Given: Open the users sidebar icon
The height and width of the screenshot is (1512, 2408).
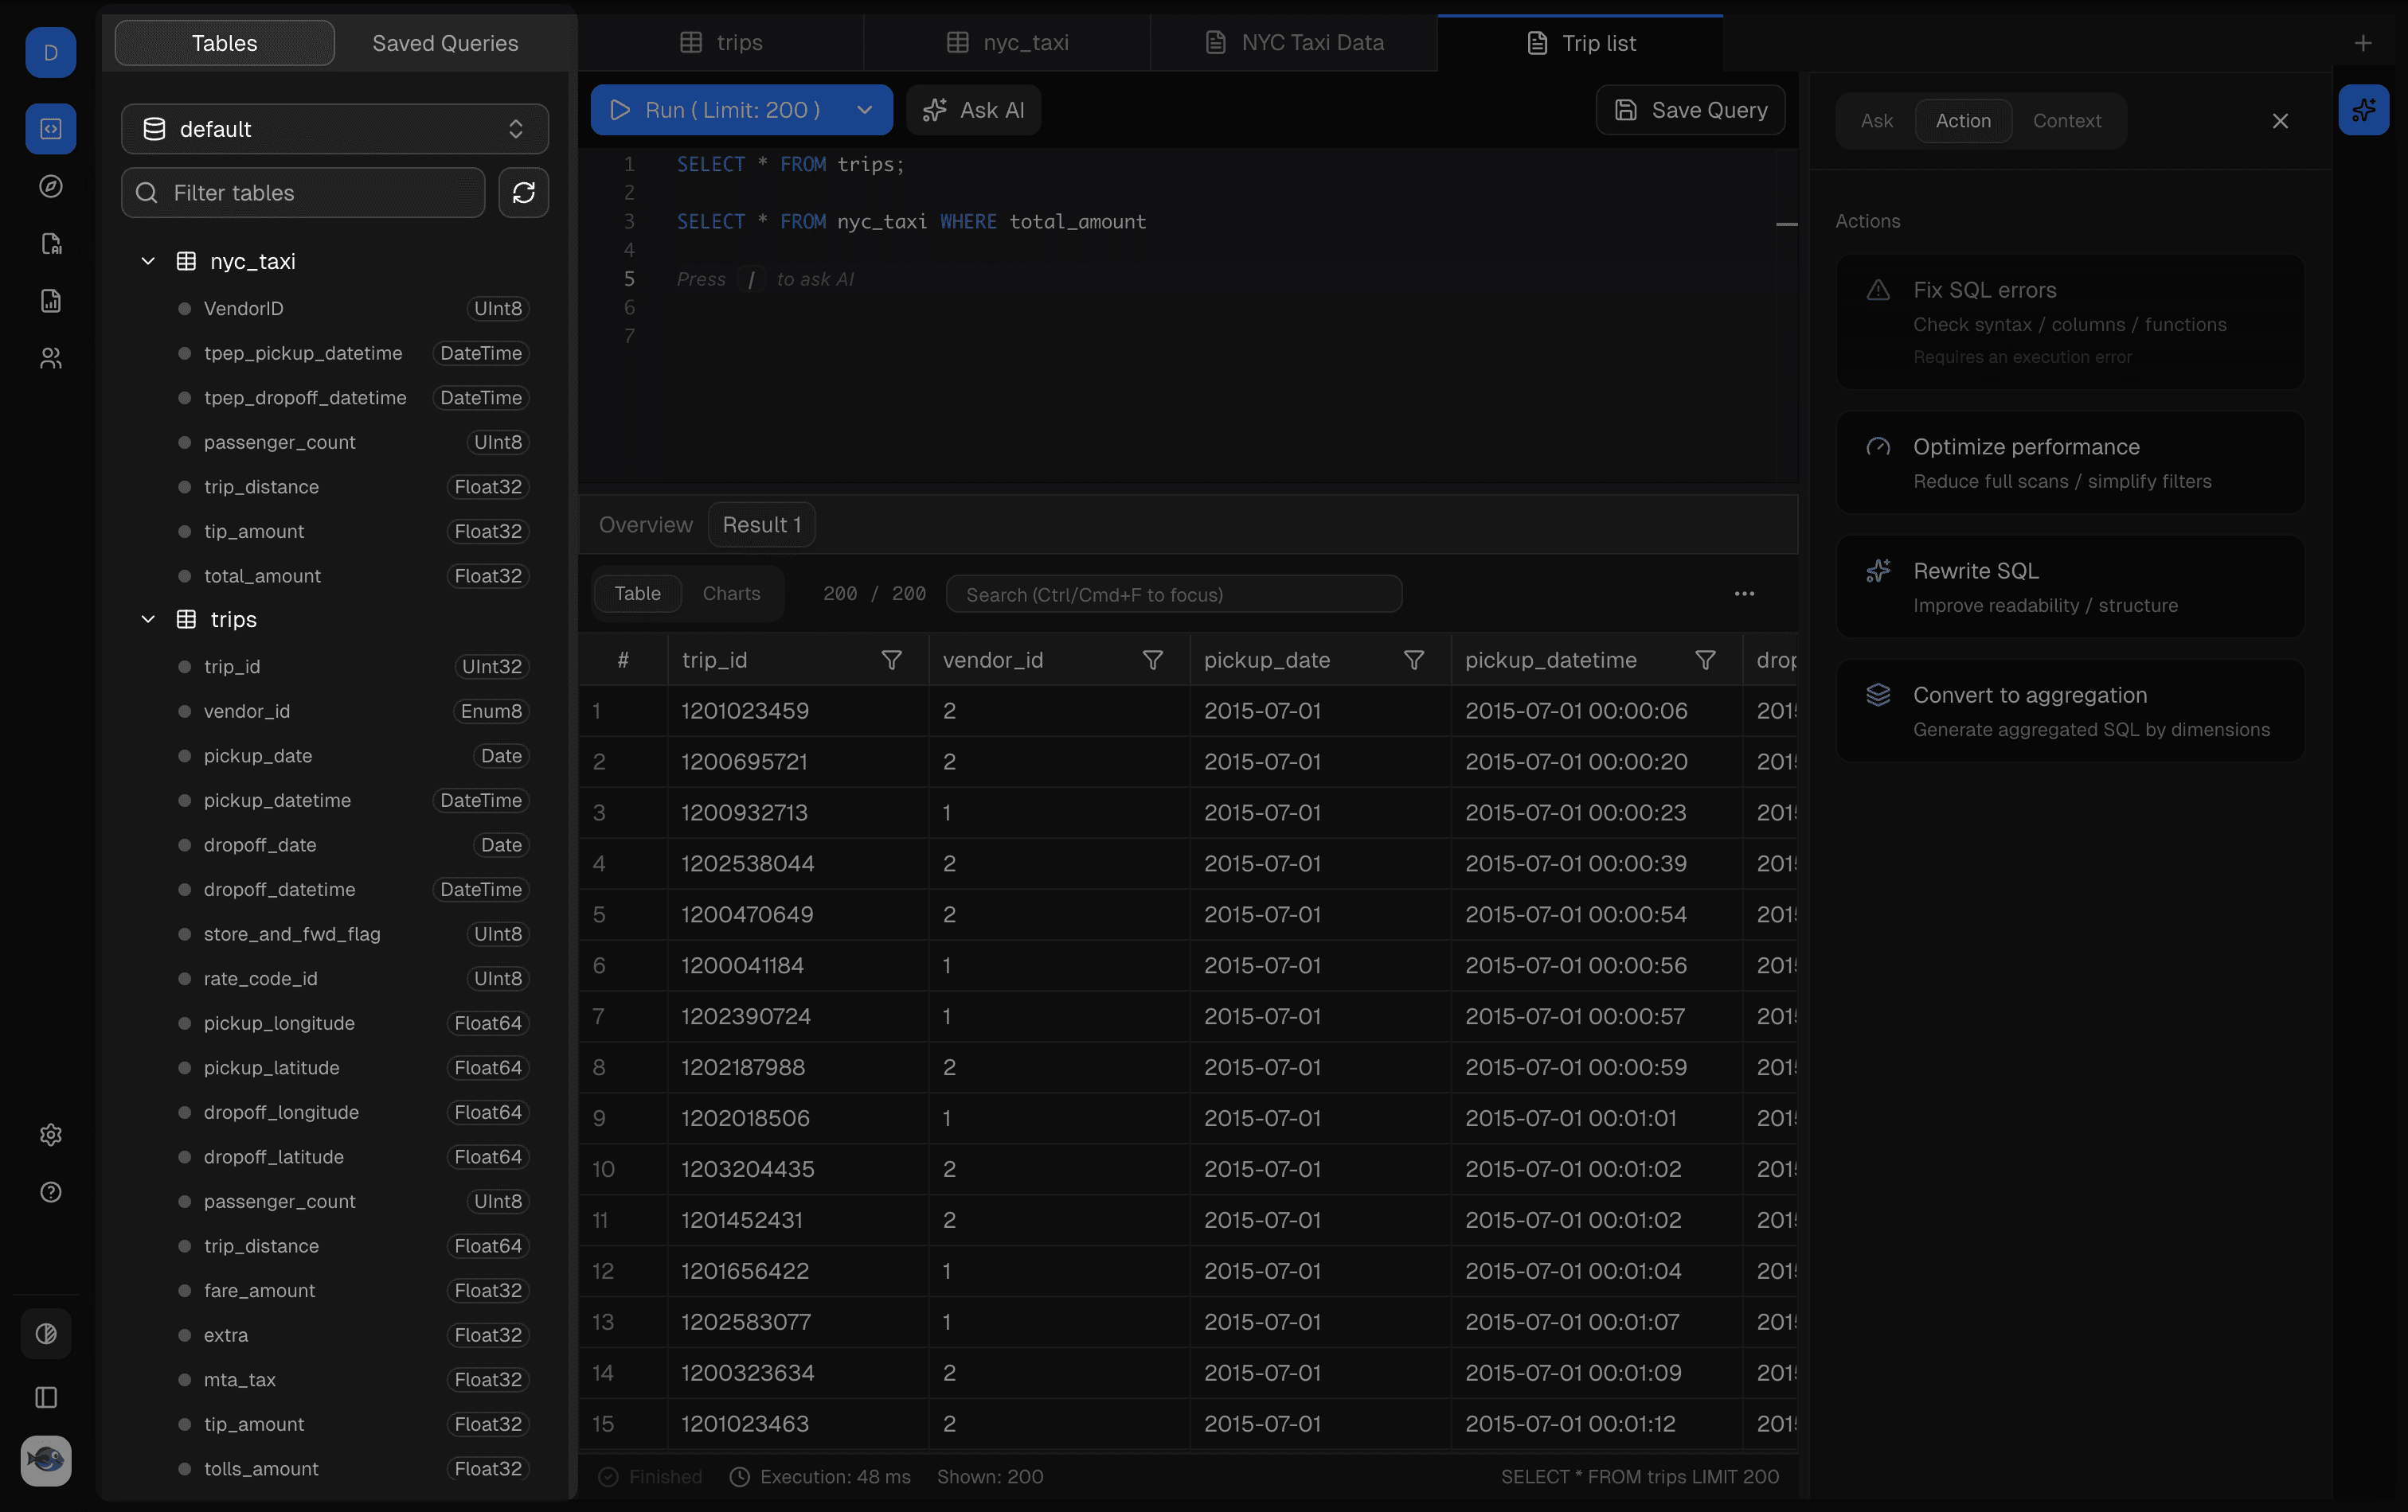Looking at the screenshot, I should [50, 358].
